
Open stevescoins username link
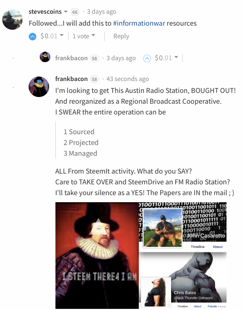pos(45,12)
